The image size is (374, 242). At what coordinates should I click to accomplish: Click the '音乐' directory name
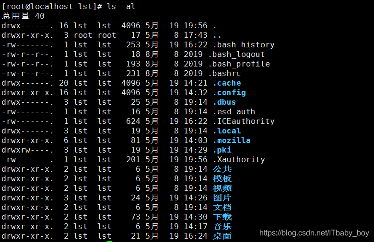(x=222, y=227)
